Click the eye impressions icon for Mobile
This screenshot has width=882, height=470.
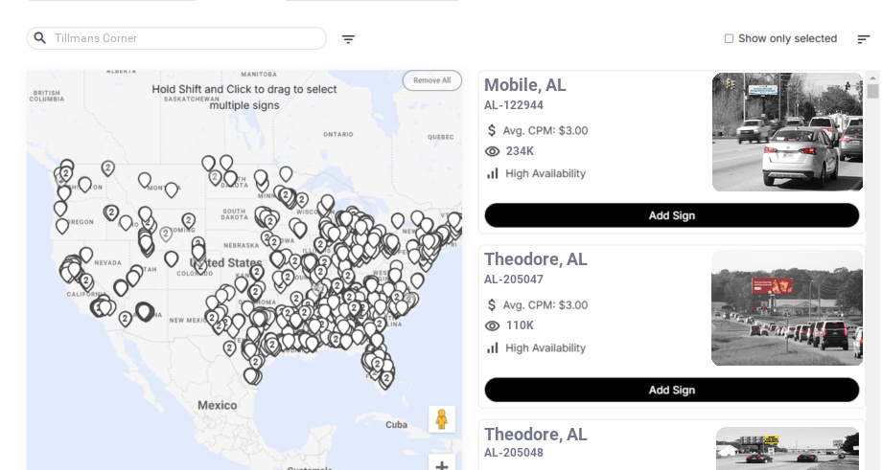pyautogui.click(x=493, y=151)
